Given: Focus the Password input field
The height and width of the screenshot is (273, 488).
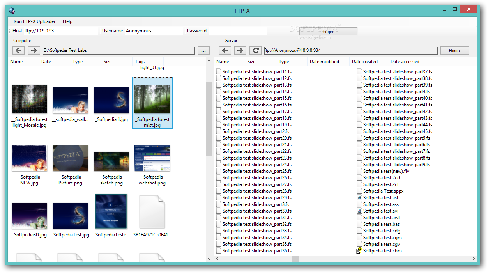Looking at the screenshot, I should point(238,31).
